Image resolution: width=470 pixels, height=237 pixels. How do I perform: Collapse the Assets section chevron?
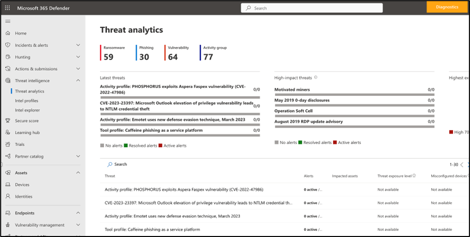point(78,173)
